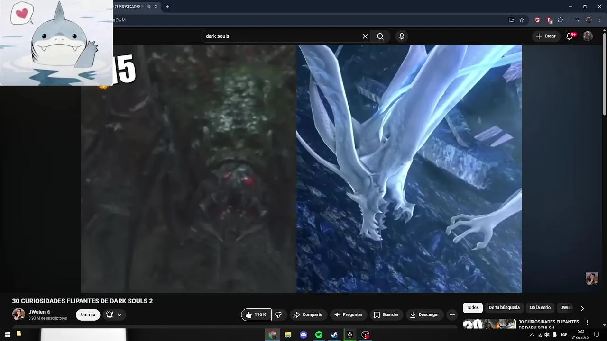Open Windows Start menu

click(x=7, y=335)
